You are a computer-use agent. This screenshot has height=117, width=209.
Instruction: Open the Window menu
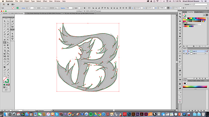57,1
